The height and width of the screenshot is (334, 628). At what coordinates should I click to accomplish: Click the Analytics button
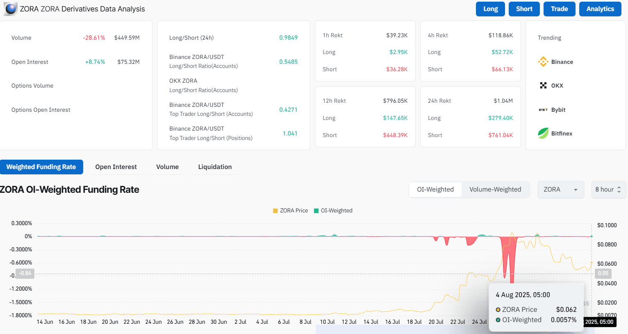click(600, 9)
